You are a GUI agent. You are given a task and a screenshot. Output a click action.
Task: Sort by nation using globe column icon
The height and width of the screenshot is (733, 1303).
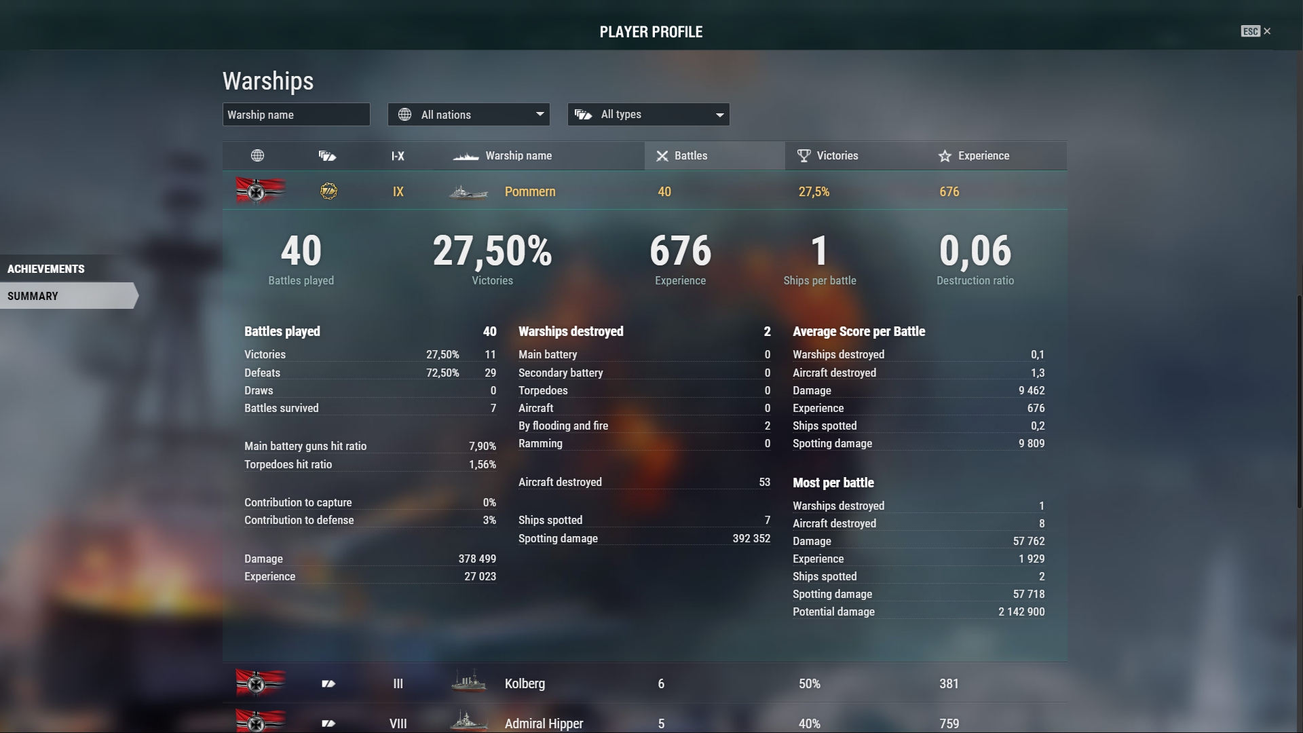[x=257, y=155]
